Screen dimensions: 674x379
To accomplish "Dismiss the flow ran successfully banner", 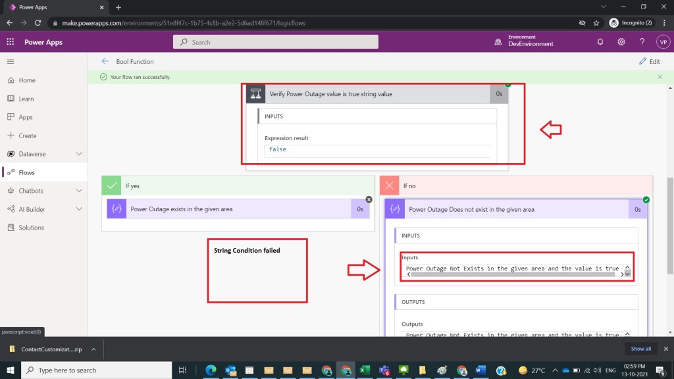I will pyautogui.click(x=660, y=77).
